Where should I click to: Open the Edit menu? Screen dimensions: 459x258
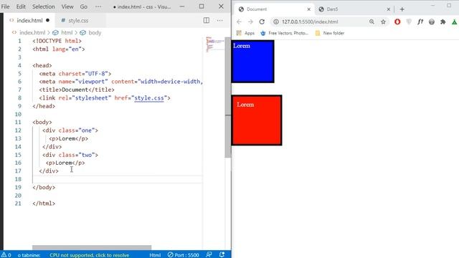(21, 6)
